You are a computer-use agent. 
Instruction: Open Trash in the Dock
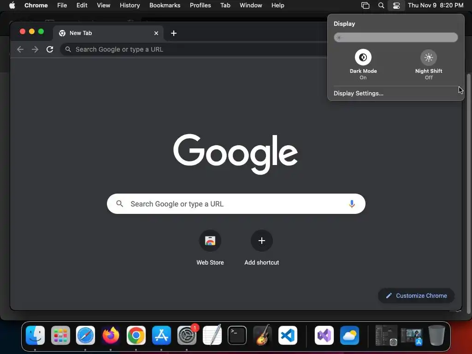click(437, 336)
